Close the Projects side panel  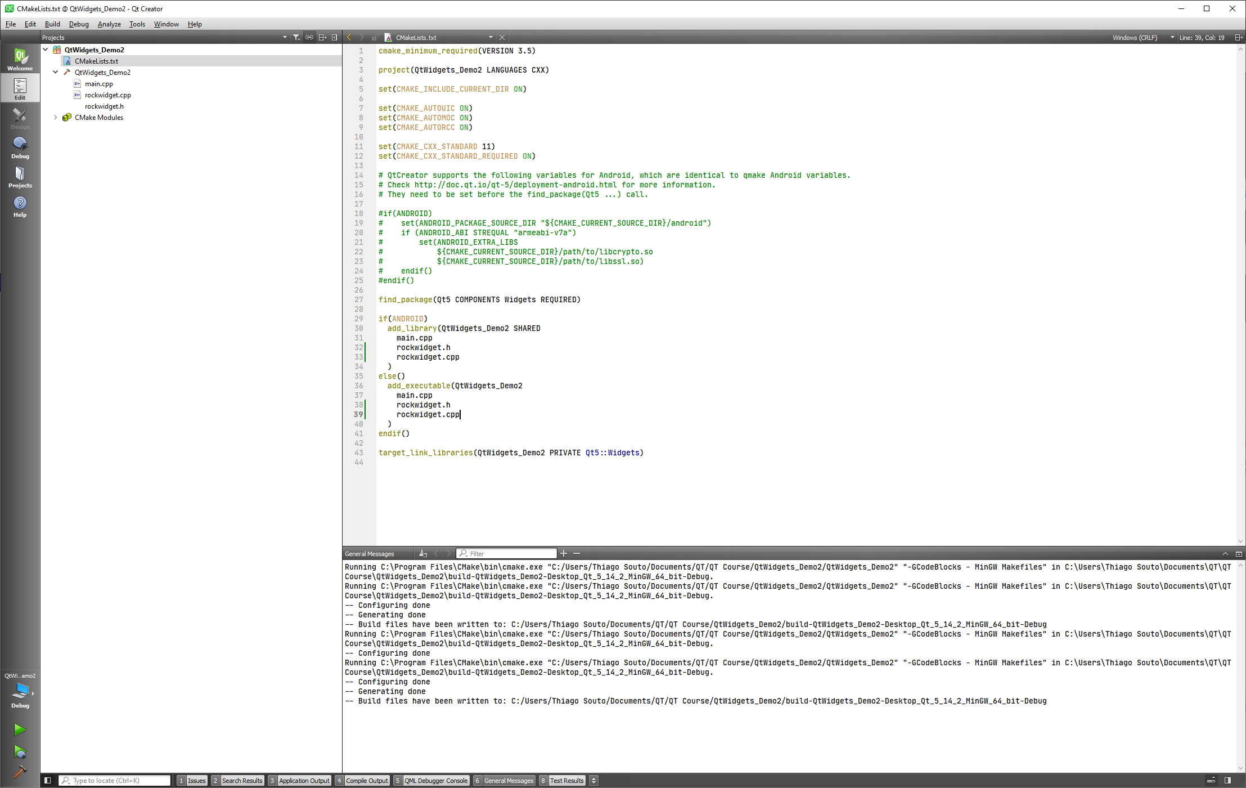coord(335,38)
